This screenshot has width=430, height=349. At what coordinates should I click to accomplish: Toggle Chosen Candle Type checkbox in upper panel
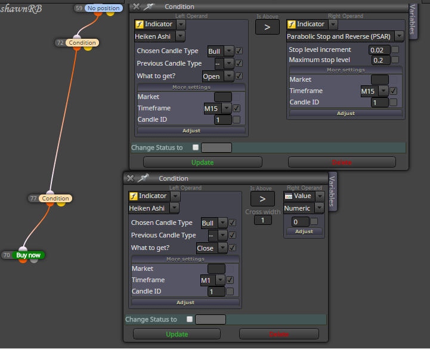pyautogui.click(x=239, y=51)
